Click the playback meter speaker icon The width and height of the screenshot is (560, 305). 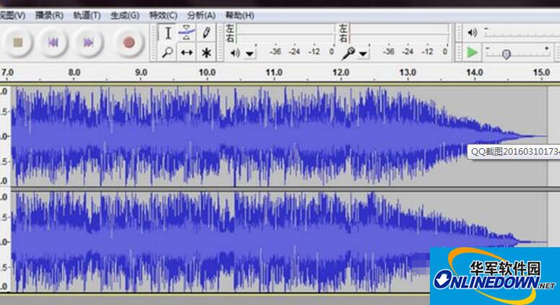[x=235, y=53]
